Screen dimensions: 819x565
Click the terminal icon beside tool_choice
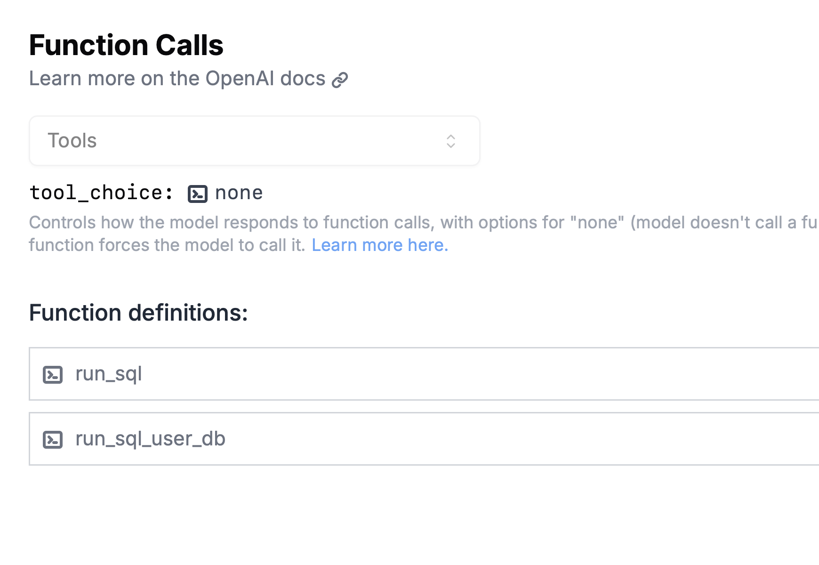click(198, 194)
